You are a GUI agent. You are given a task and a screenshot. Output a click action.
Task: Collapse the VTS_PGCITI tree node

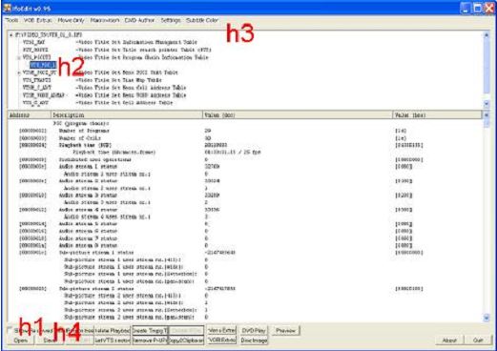point(19,57)
